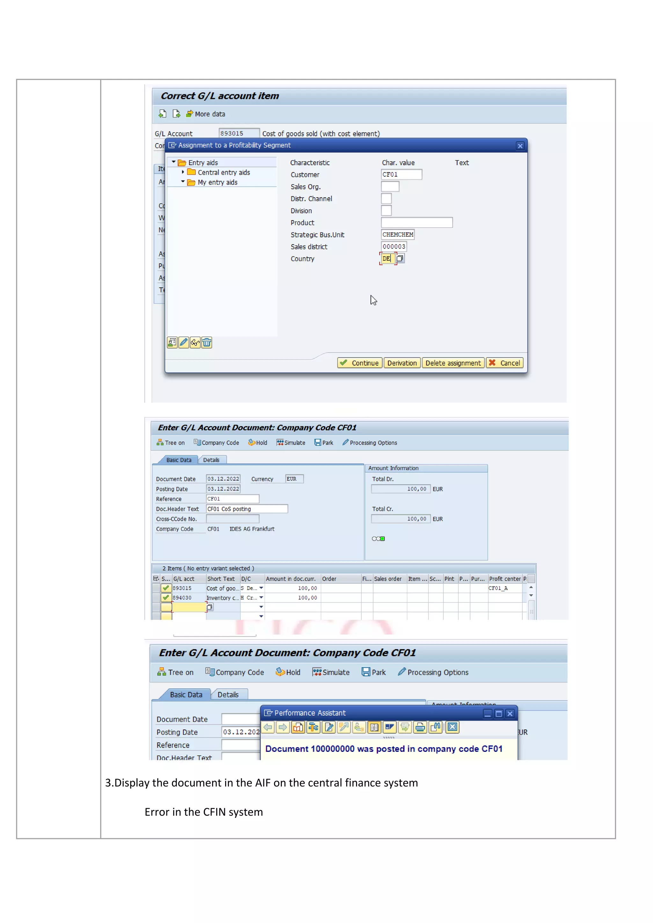
Task: Click the table scroll down arrow
Action: [531, 595]
